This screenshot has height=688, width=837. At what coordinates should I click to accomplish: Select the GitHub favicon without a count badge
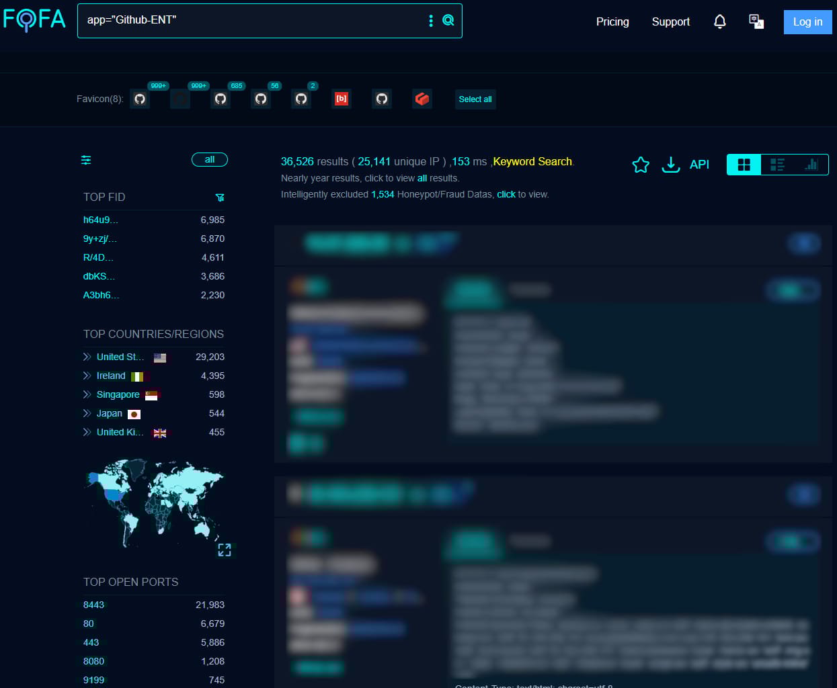(x=382, y=99)
